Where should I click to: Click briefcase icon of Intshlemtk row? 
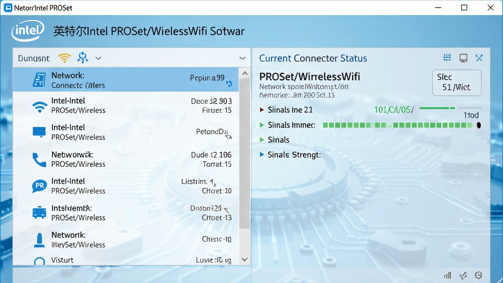[39, 212]
